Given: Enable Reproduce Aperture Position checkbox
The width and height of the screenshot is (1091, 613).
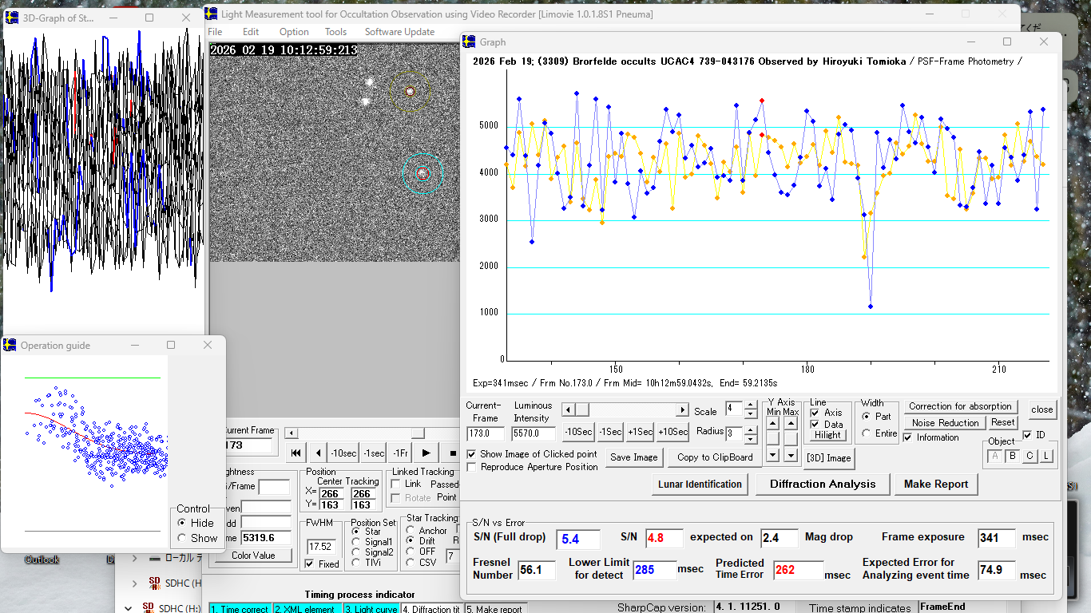Looking at the screenshot, I should [472, 467].
